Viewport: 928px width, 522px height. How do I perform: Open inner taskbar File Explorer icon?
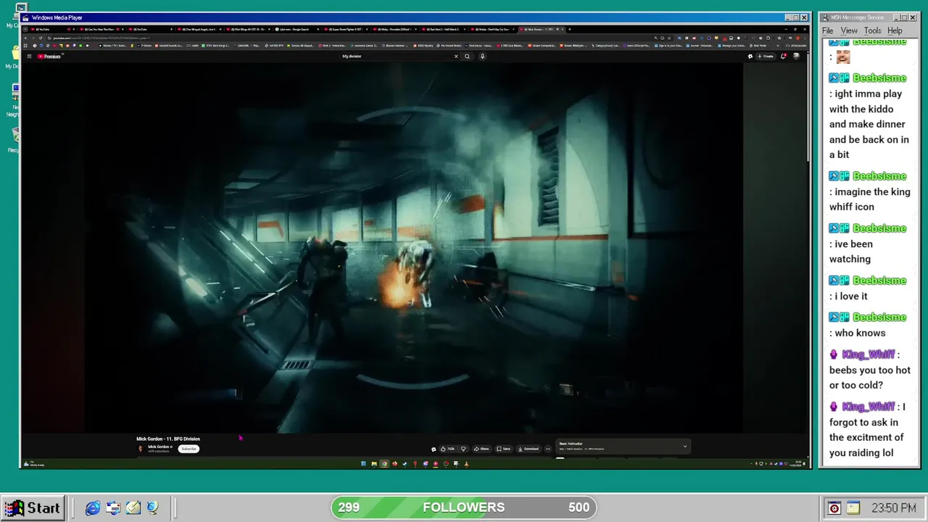(374, 464)
